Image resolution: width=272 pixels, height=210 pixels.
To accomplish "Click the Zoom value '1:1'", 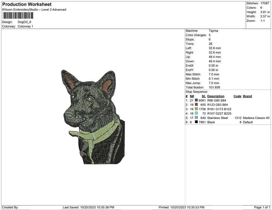I will [263, 21].
